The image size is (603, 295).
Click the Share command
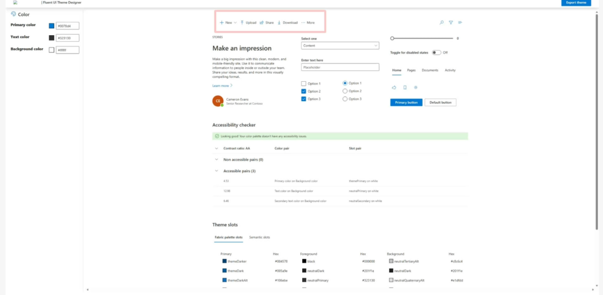[267, 22]
